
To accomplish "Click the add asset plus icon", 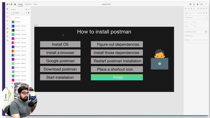I will [x=29, y=10].
